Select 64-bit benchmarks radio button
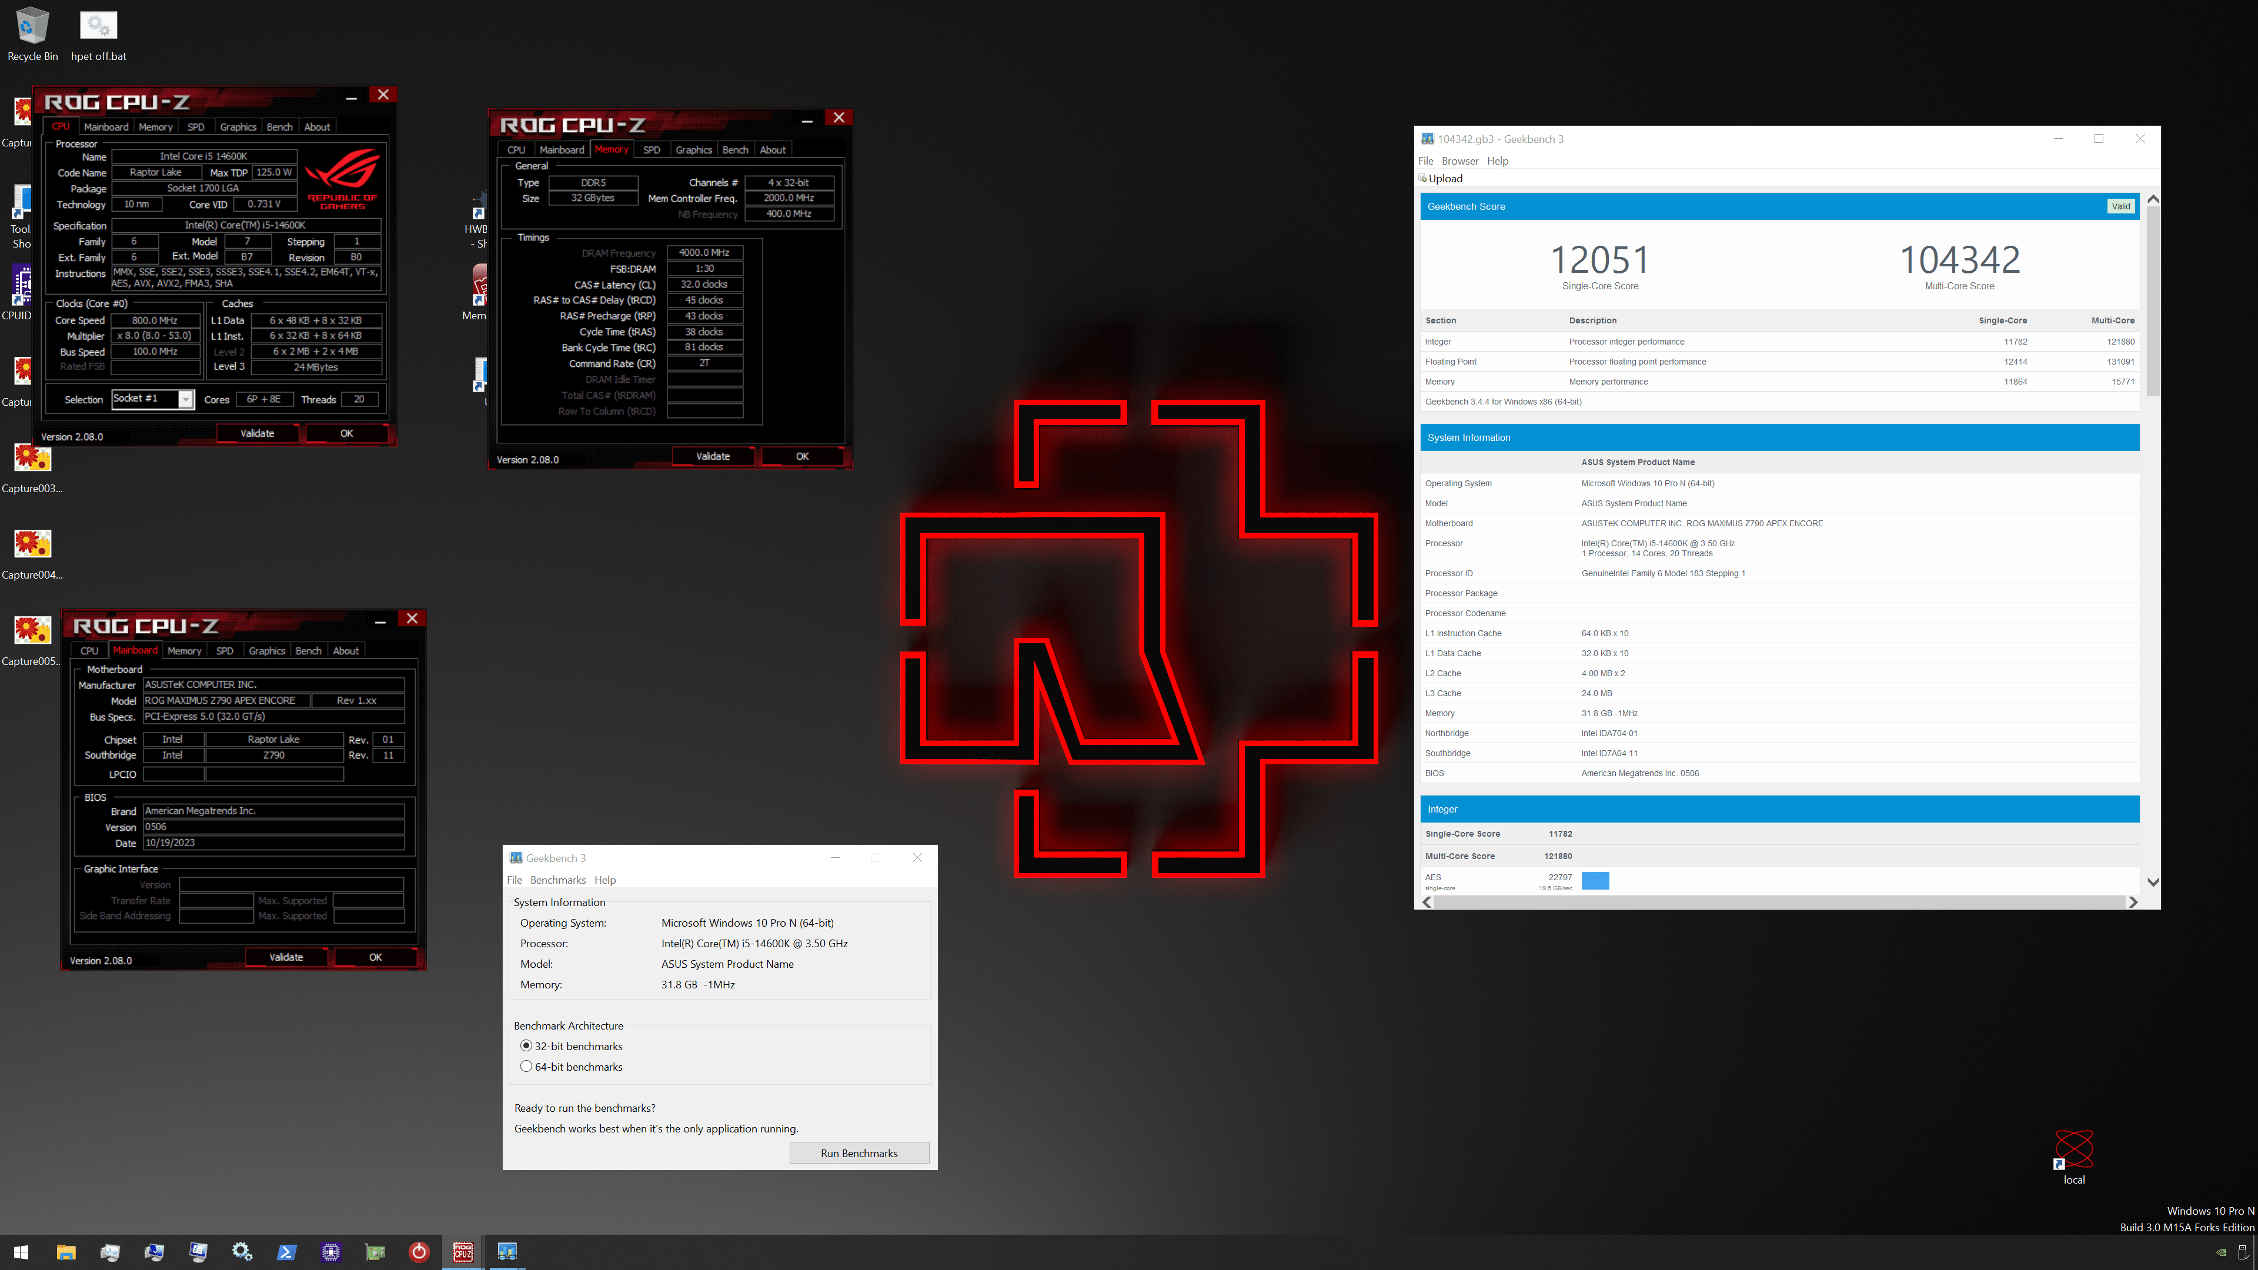 (x=526, y=1066)
